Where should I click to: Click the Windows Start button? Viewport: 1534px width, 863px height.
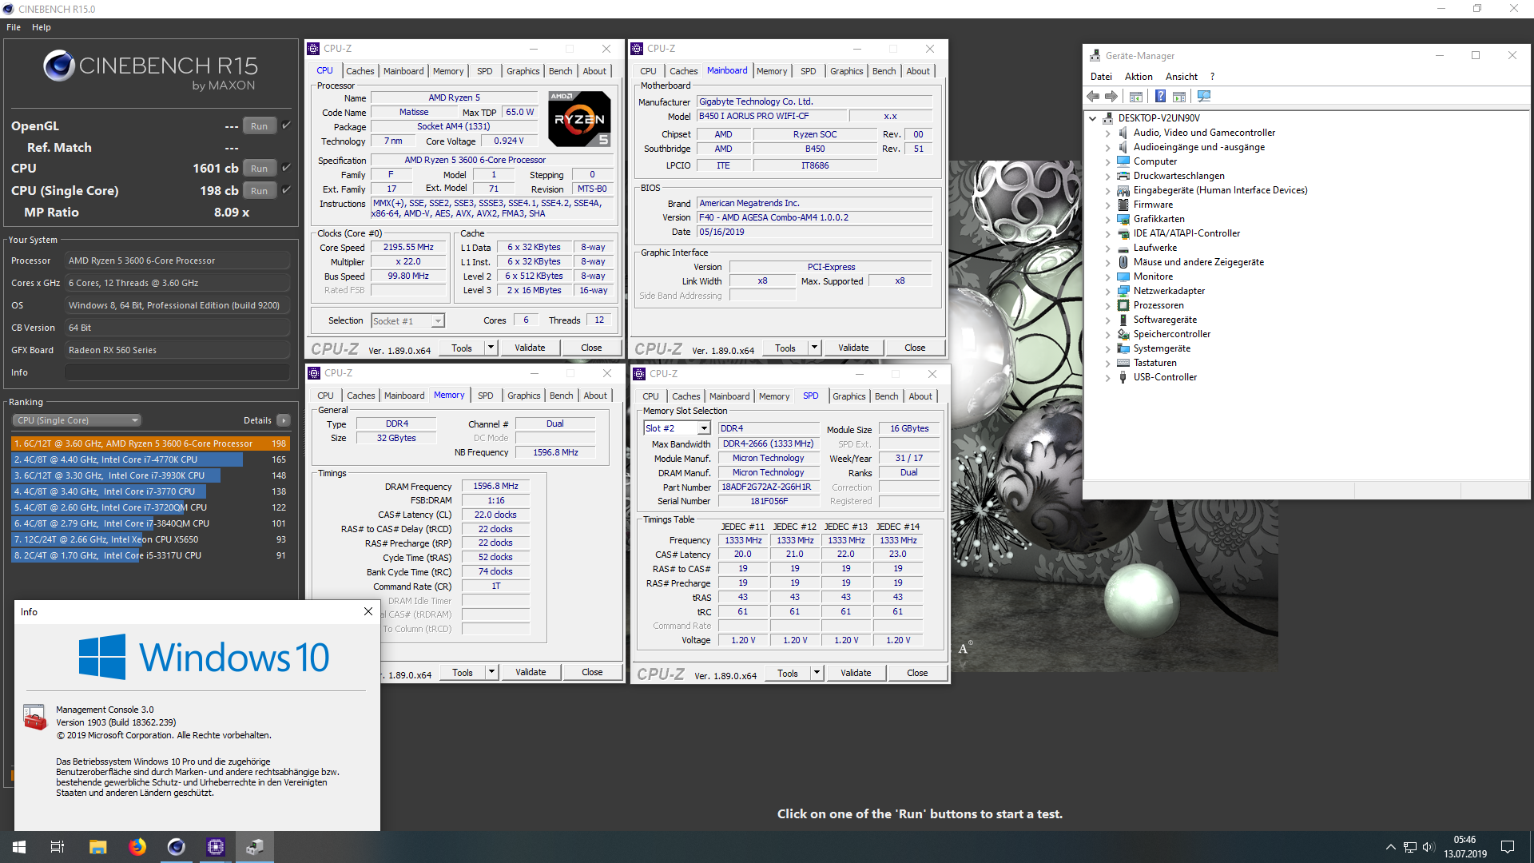(19, 847)
